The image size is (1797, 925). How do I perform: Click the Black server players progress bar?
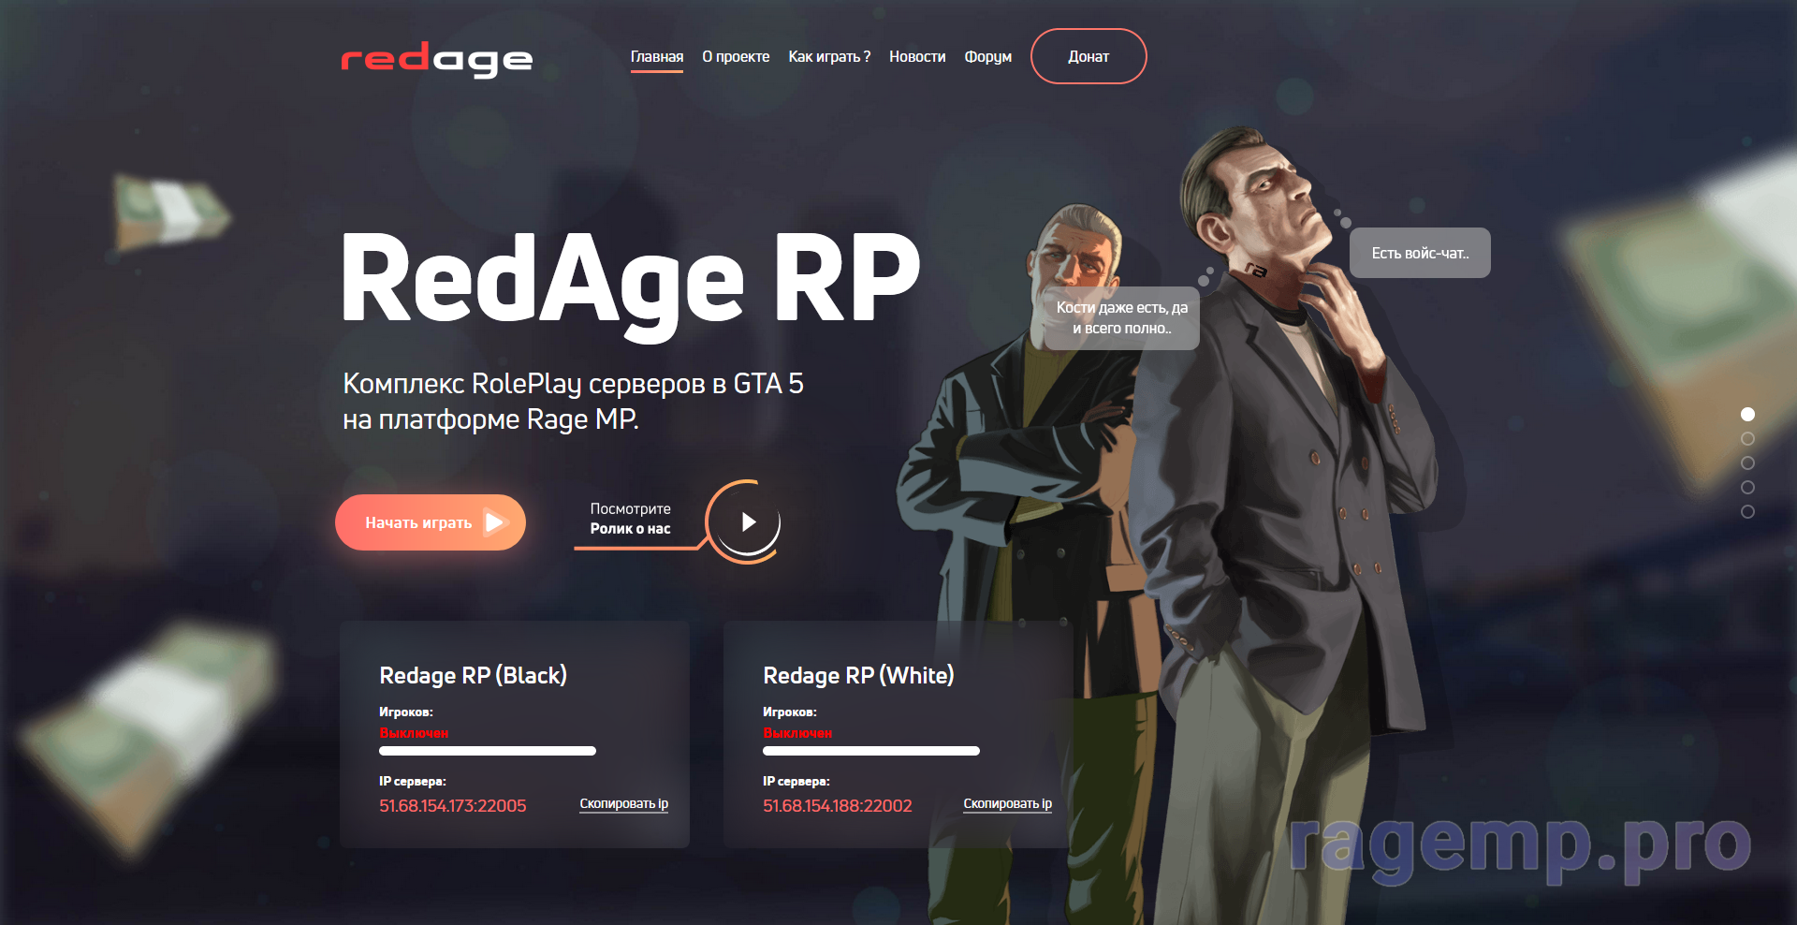pos(488,751)
